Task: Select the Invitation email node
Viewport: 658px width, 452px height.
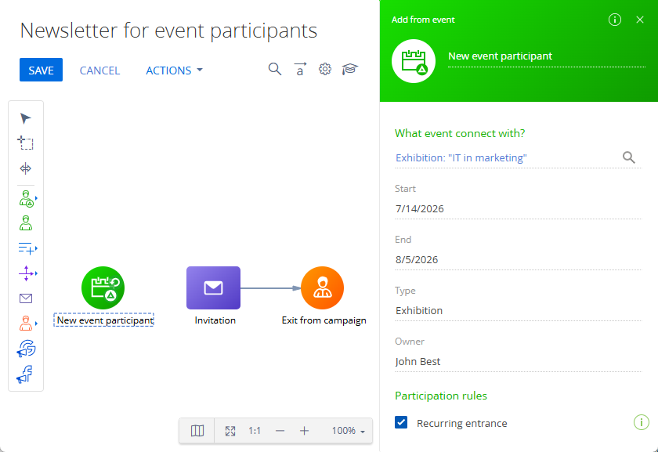Action: tap(213, 288)
